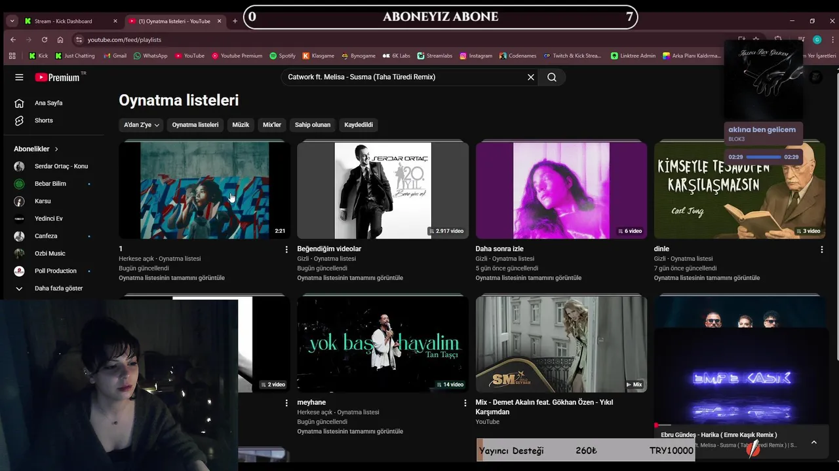Click the address bar URL youtube.com/feed/playlists
839x471 pixels.
[x=125, y=40]
